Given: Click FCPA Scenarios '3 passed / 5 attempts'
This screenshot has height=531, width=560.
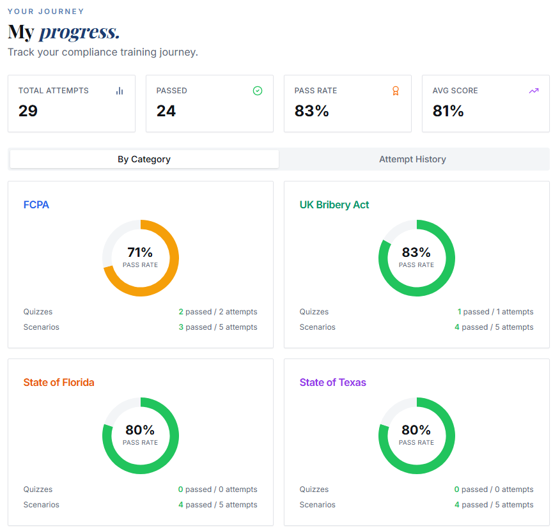Looking at the screenshot, I should coord(218,327).
